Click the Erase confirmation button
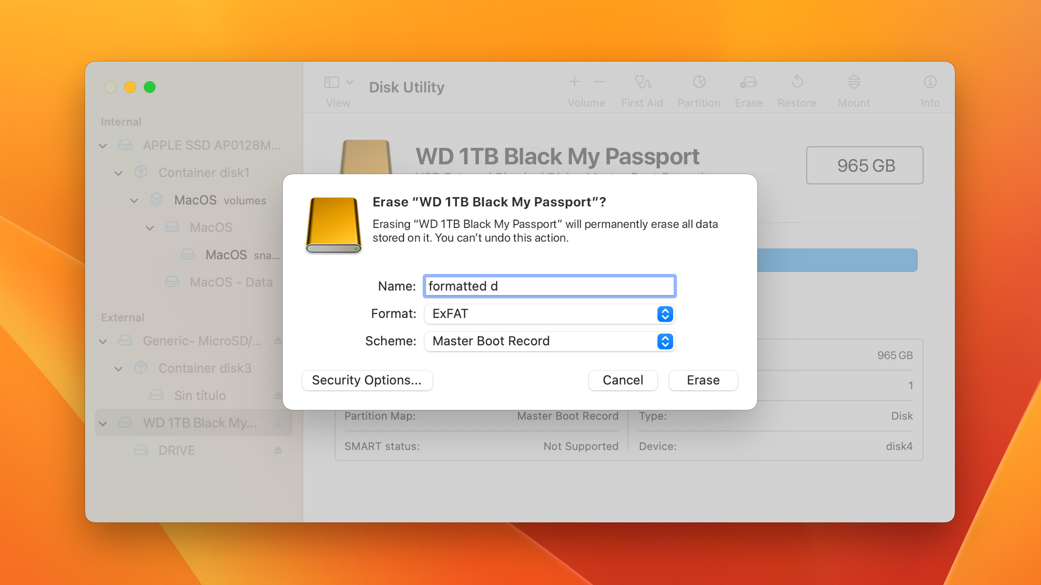 (x=703, y=380)
